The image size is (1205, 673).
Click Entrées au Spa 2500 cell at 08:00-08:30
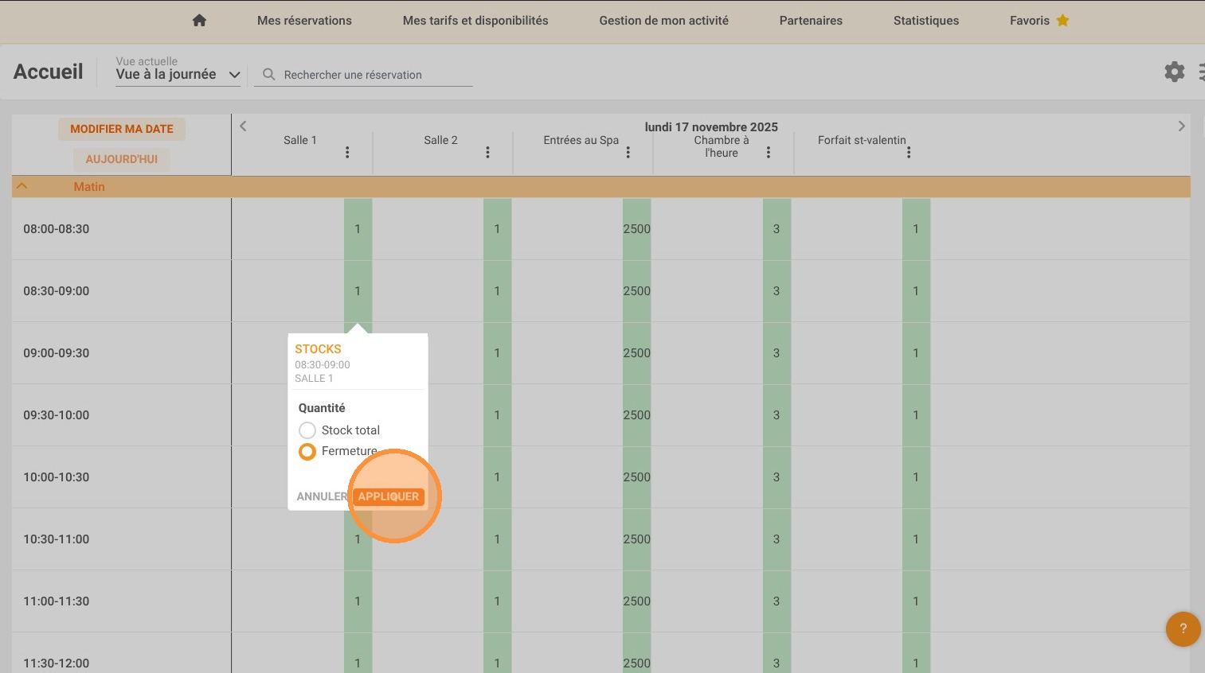[x=636, y=229]
